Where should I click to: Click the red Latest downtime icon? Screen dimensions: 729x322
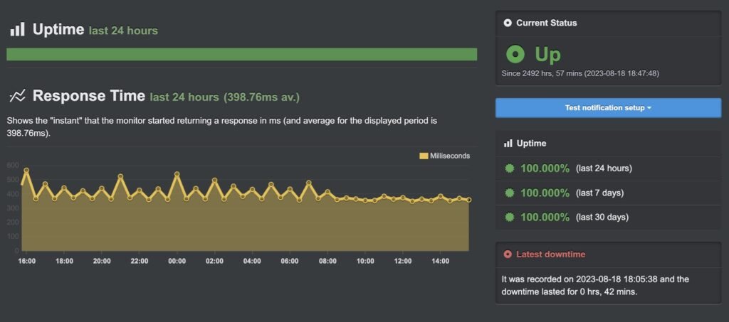pos(508,254)
